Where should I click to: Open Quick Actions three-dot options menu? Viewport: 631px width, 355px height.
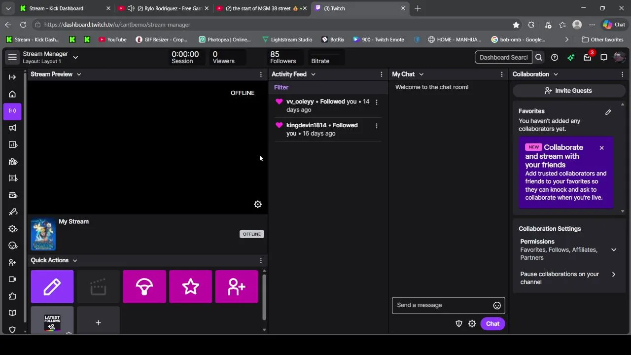pos(261,260)
